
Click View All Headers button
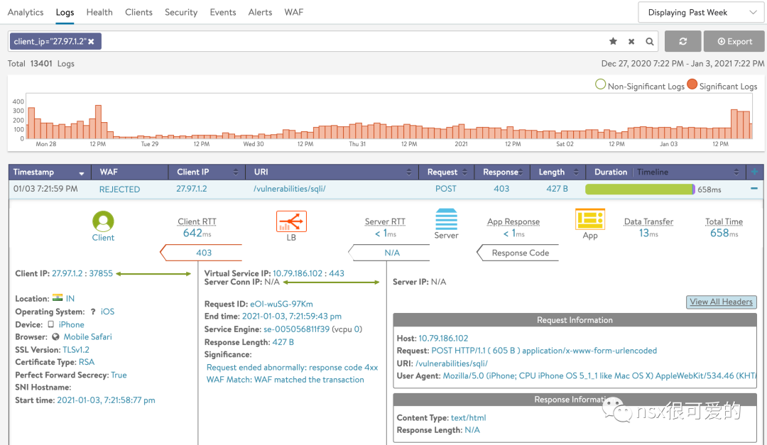tap(721, 302)
